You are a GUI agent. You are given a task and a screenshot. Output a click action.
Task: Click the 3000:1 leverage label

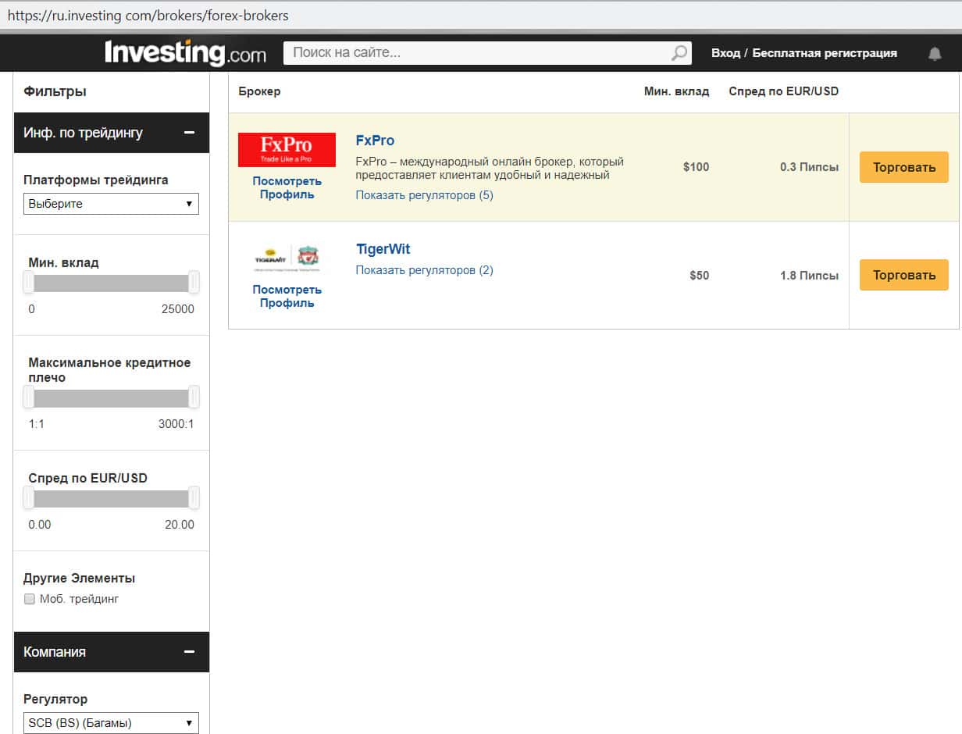click(177, 424)
